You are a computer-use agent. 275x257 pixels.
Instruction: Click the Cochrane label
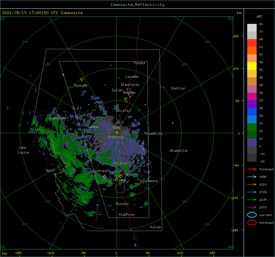(100, 171)
